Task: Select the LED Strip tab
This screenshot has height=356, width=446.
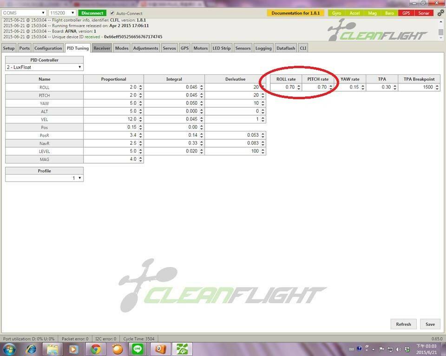Action: [222, 48]
